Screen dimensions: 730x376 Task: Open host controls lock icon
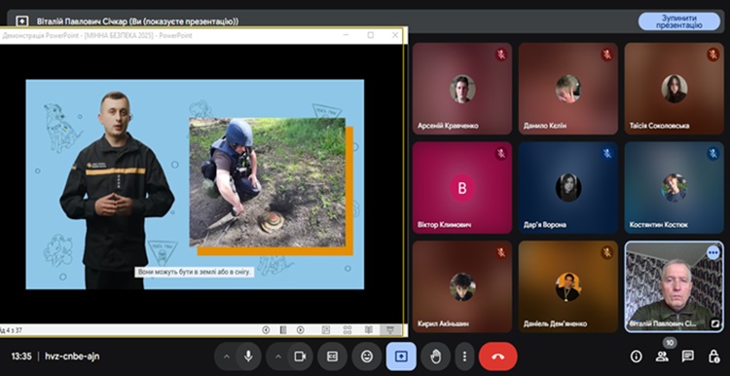click(713, 357)
